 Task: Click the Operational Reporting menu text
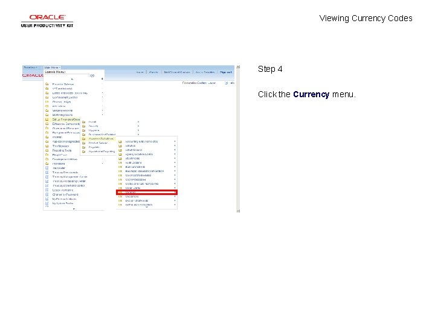pos(101,152)
